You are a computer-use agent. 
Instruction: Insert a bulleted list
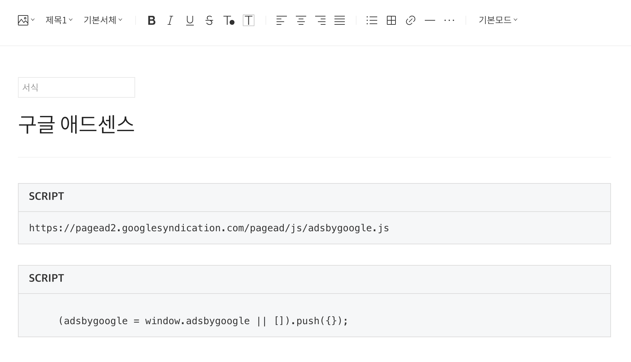click(372, 21)
